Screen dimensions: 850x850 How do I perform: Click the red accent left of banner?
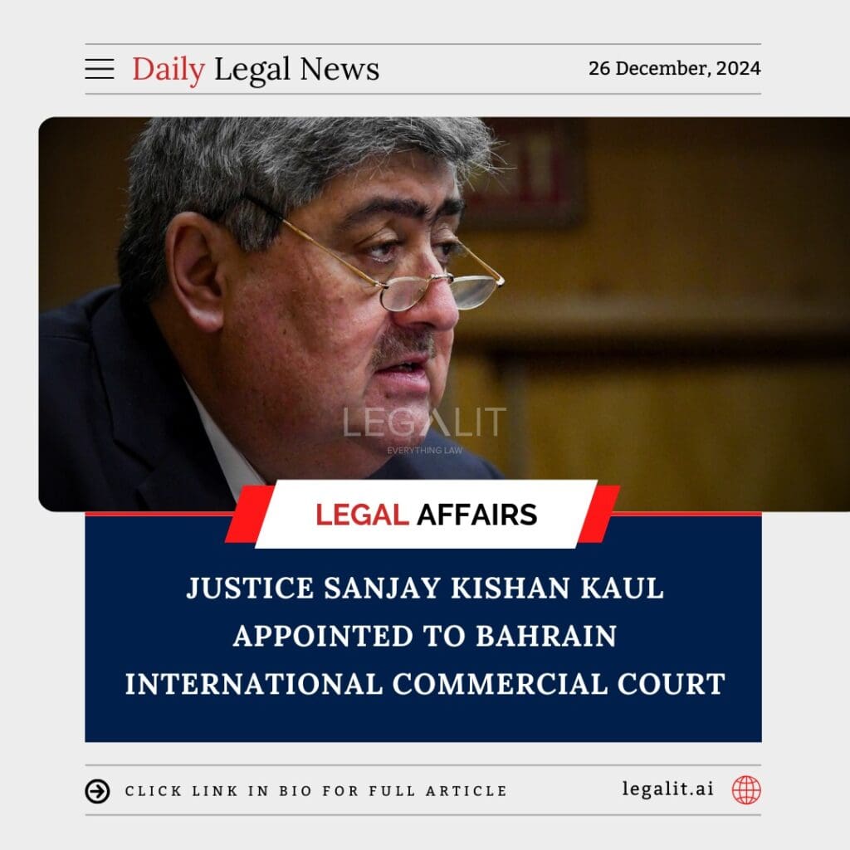[x=247, y=514]
